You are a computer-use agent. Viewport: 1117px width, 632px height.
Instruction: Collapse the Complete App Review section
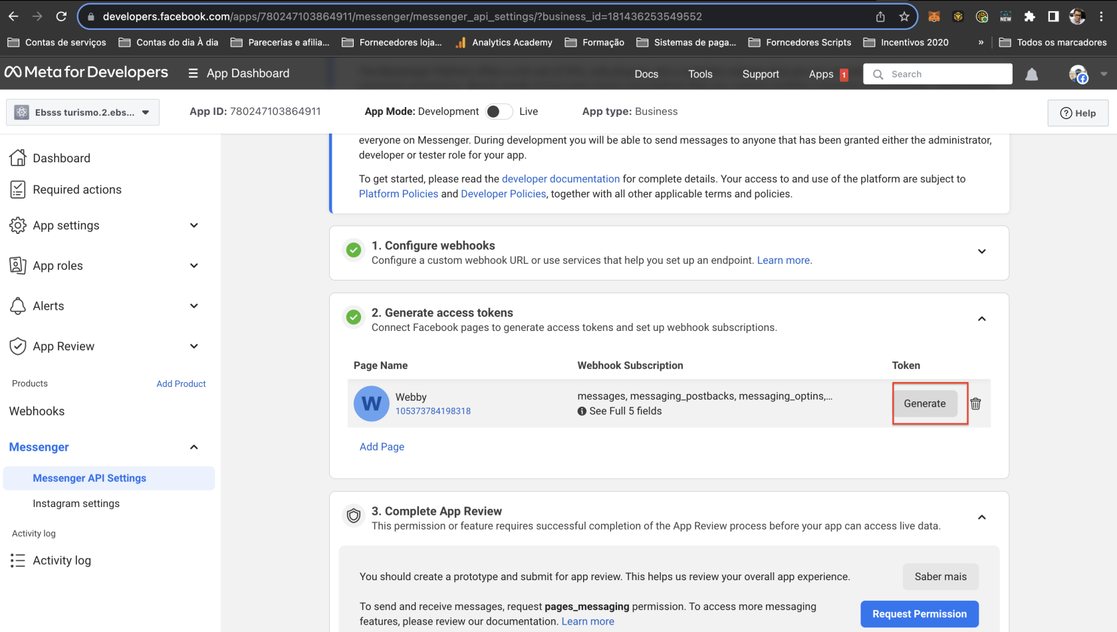coord(982,517)
